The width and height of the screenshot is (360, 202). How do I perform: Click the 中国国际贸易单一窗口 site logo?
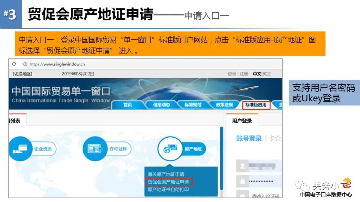[61, 94]
